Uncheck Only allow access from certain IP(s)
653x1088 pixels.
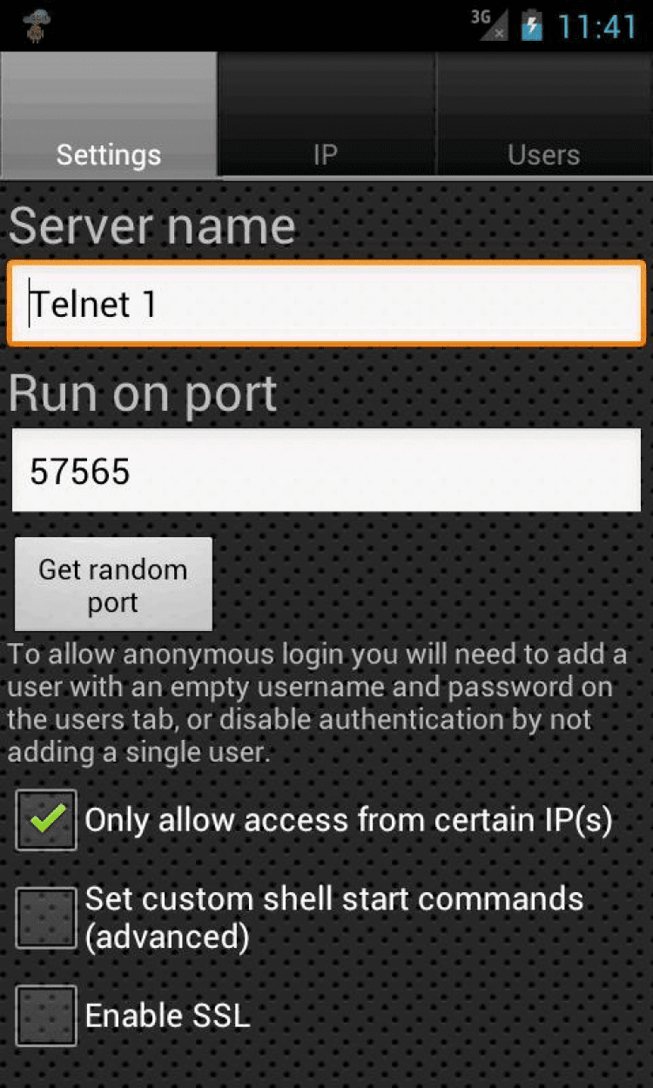pyautogui.click(x=46, y=820)
